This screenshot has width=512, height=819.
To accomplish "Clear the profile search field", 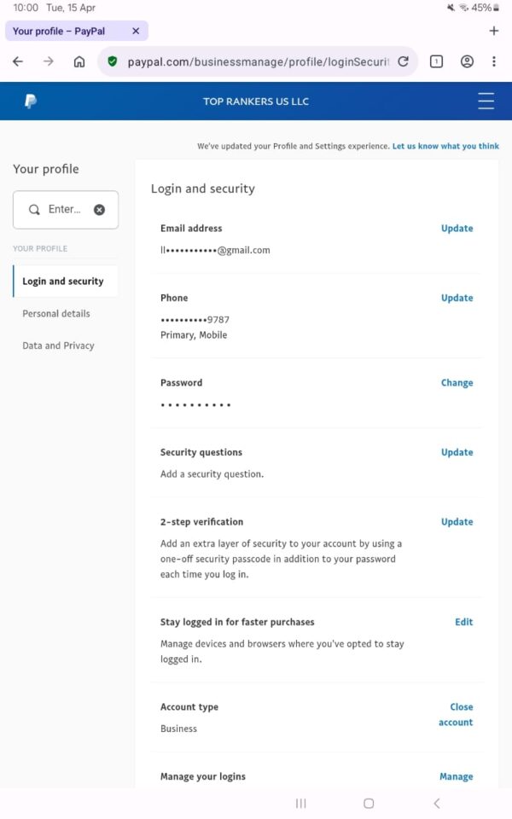I will [x=99, y=210].
